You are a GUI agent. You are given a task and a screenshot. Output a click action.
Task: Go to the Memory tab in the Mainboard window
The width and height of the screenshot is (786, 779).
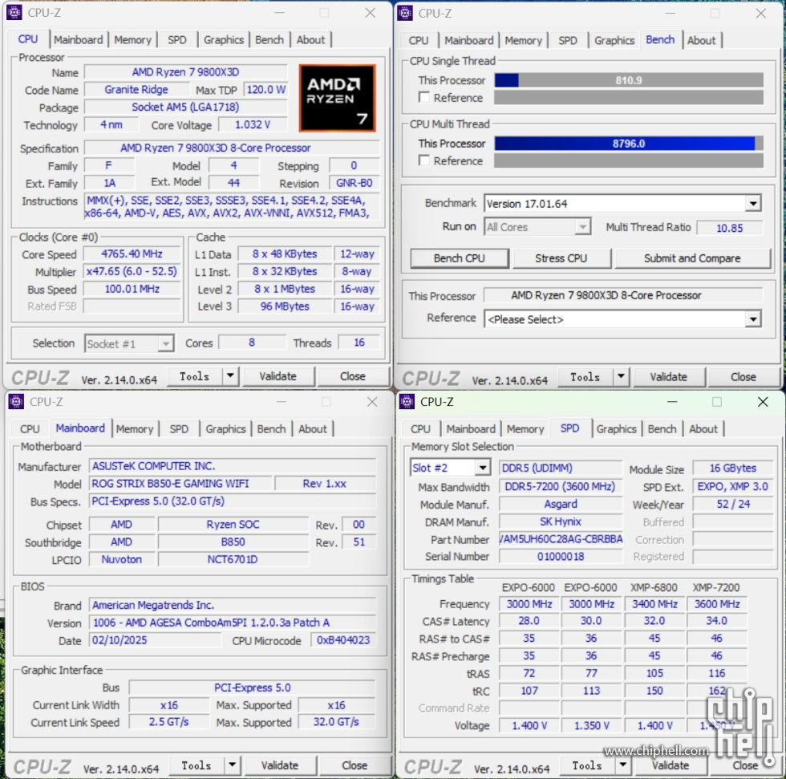tap(135, 429)
